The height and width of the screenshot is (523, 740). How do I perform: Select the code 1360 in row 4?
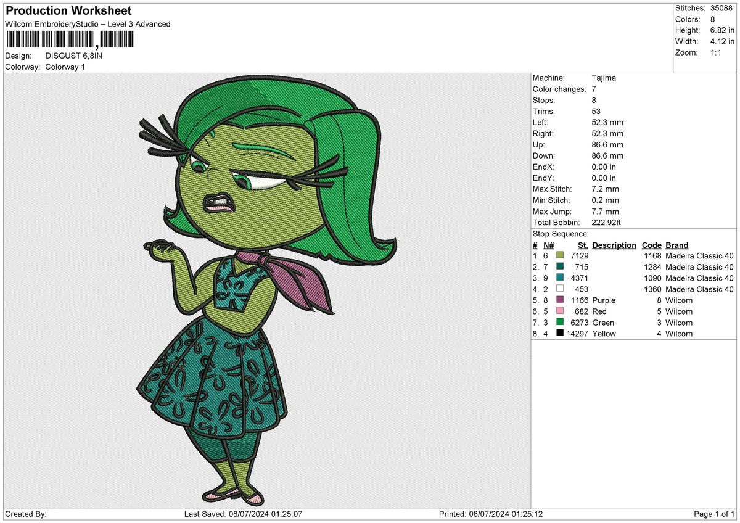652,289
